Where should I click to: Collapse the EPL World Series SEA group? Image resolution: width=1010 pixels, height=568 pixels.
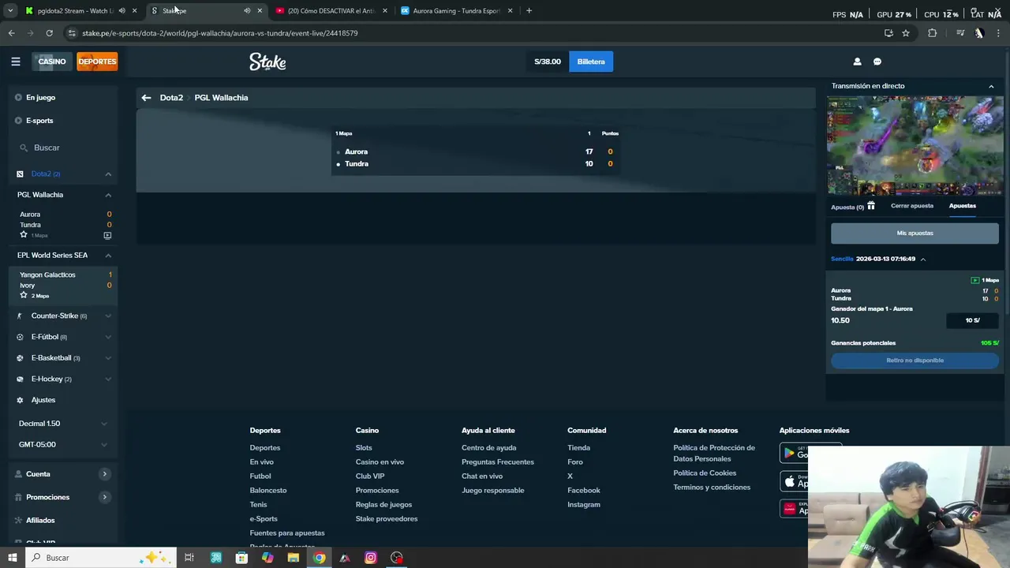(x=108, y=256)
